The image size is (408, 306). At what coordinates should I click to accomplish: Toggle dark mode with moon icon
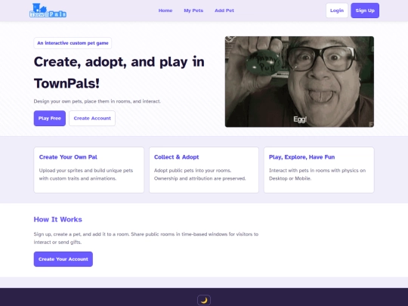click(204, 300)
